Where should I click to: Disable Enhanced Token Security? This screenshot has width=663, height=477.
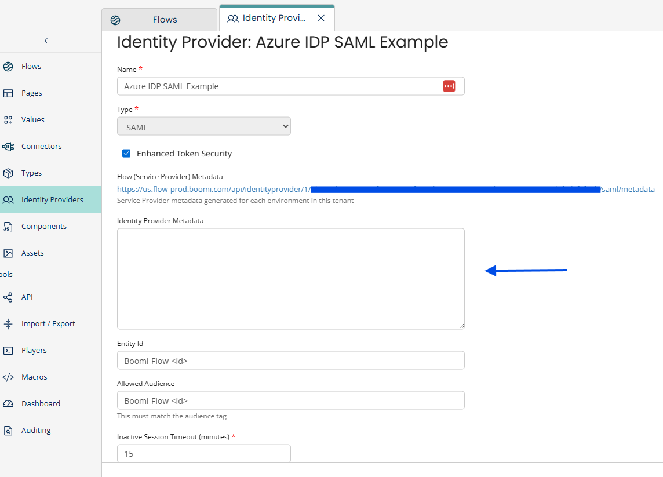click(x=126, y=153)
